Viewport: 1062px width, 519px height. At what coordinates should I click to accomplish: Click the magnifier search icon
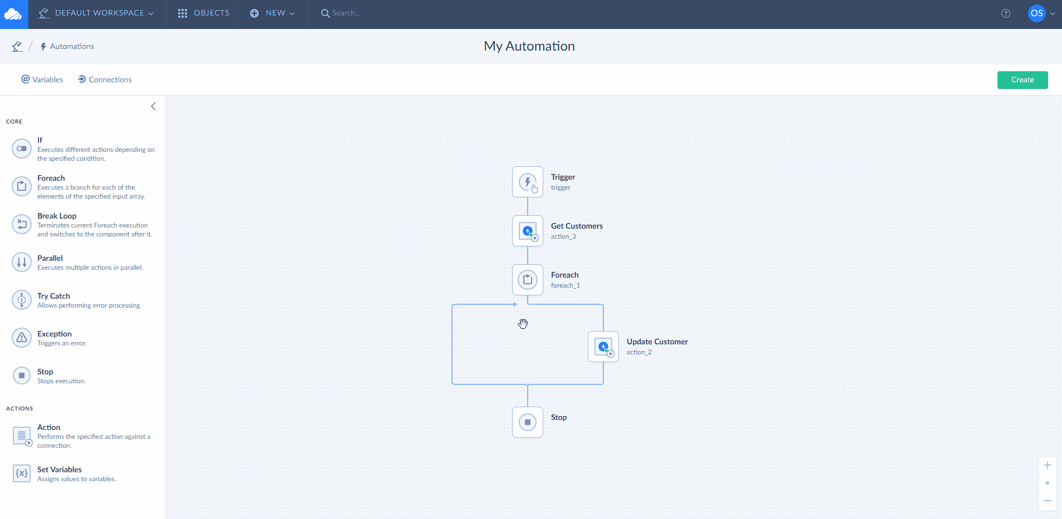[x=325, y=13]
